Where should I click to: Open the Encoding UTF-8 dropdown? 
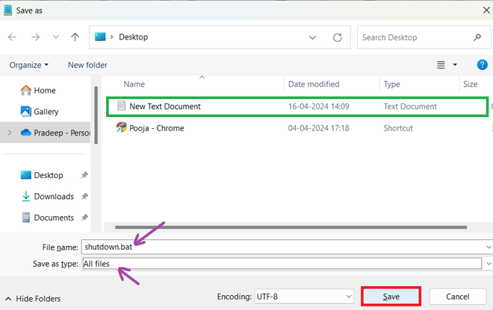pyautogui.click(x=304, y=297)
